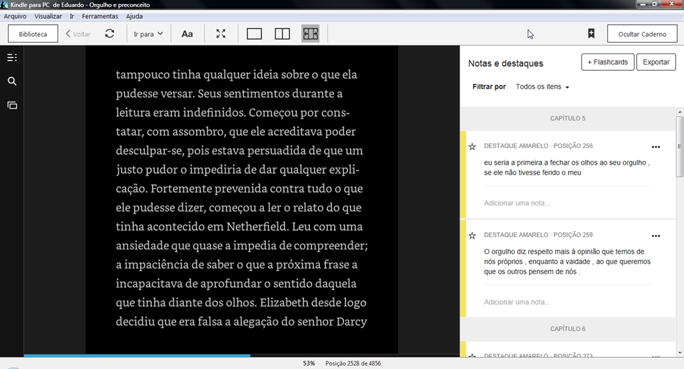Click the 53% progress indicator
The image size is (684, 369).
coord(309,364)
